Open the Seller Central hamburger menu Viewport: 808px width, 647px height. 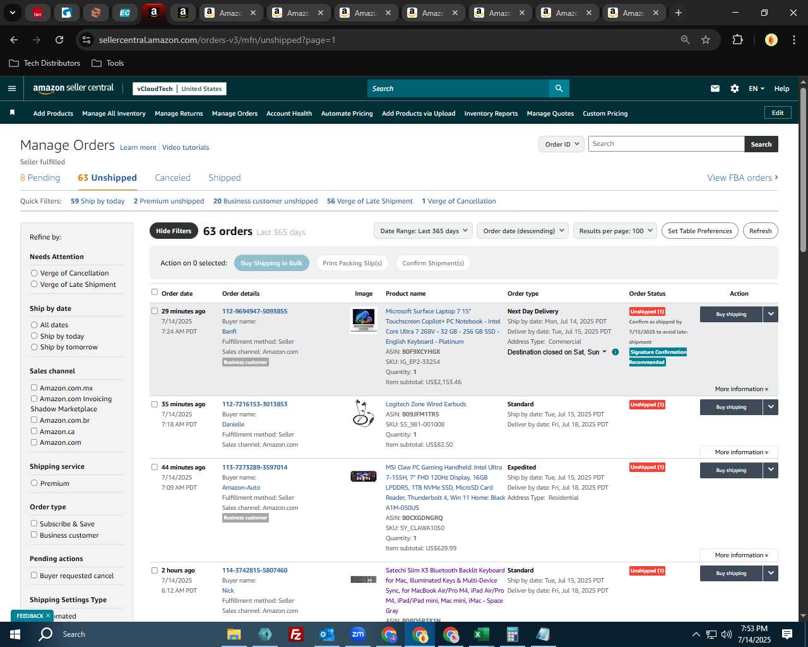click(11, 88)
